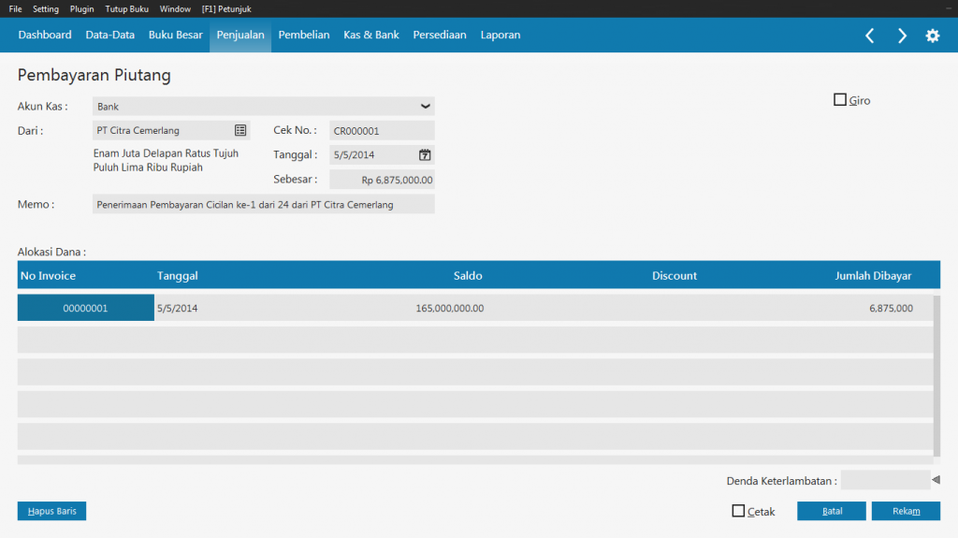Enable the Giro checkbox
958x538 pixels.
840,99
